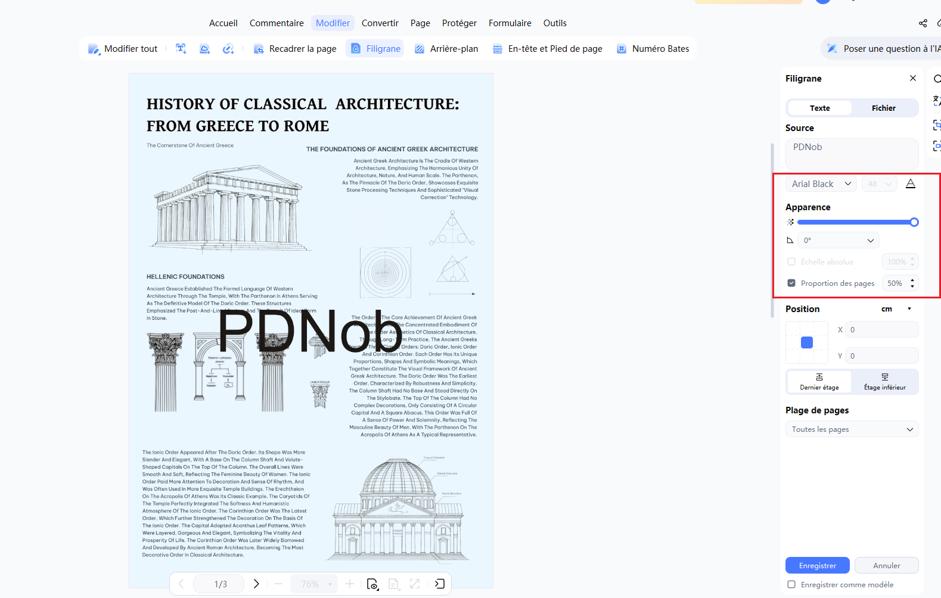Click the Enregistrer button
Image resolution: width=941 pixels, height=598 pixels.
(818, 565)
